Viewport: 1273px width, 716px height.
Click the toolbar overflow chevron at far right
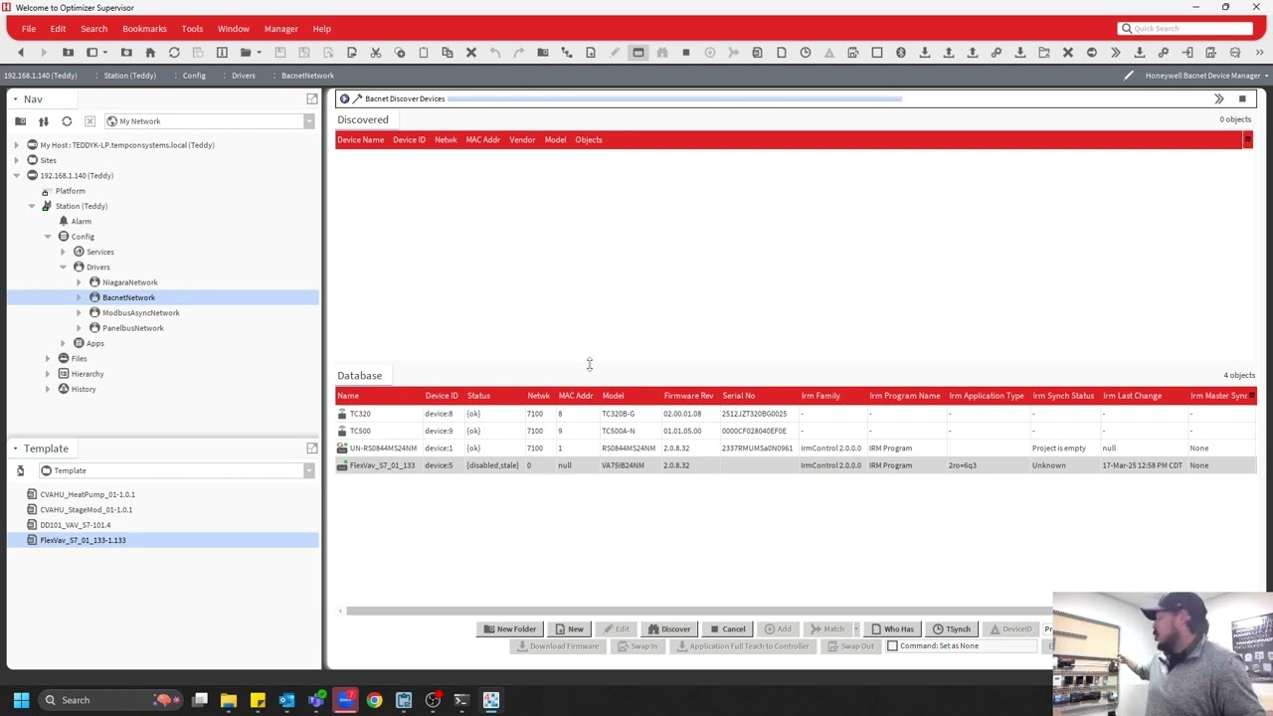[1259, 52]
